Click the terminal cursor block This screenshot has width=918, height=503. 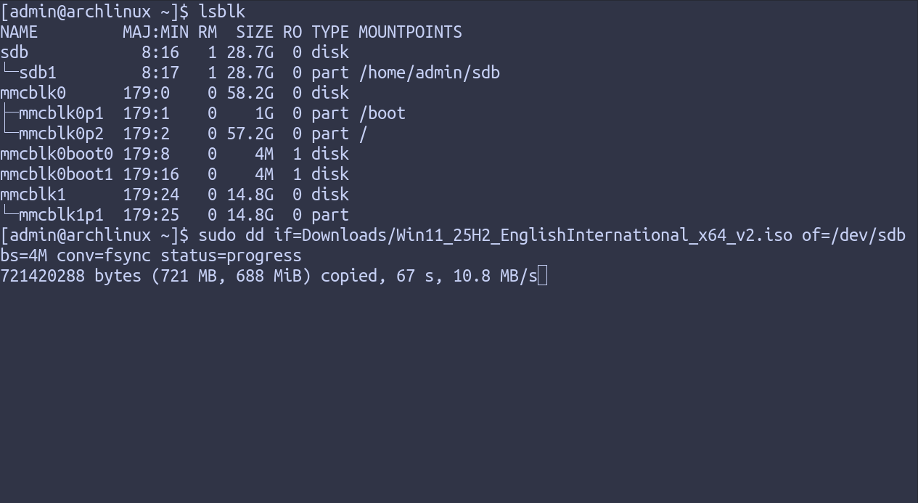click(x=543, y=276)
